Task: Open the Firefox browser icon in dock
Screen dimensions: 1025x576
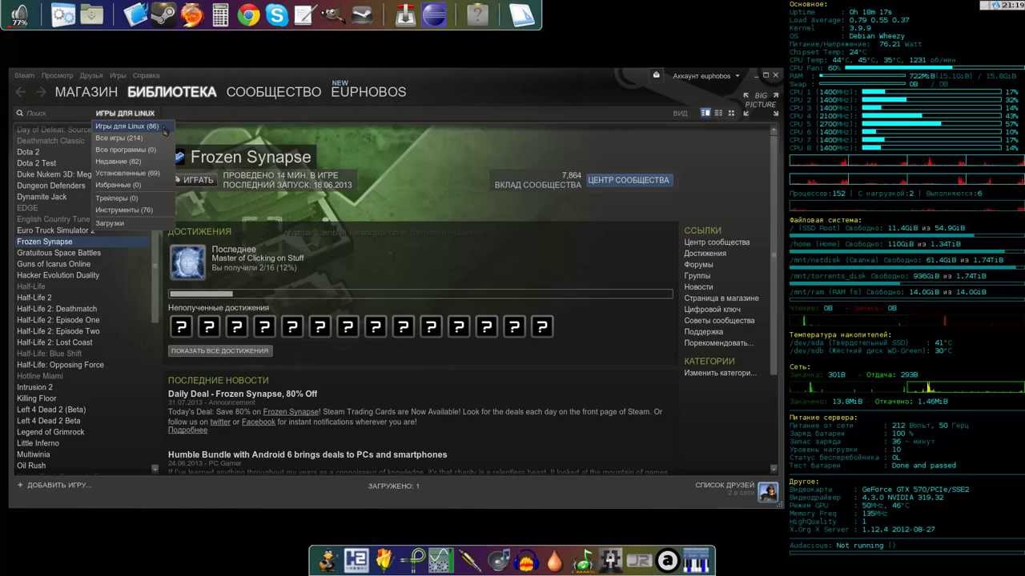Action: pos(191,14)
